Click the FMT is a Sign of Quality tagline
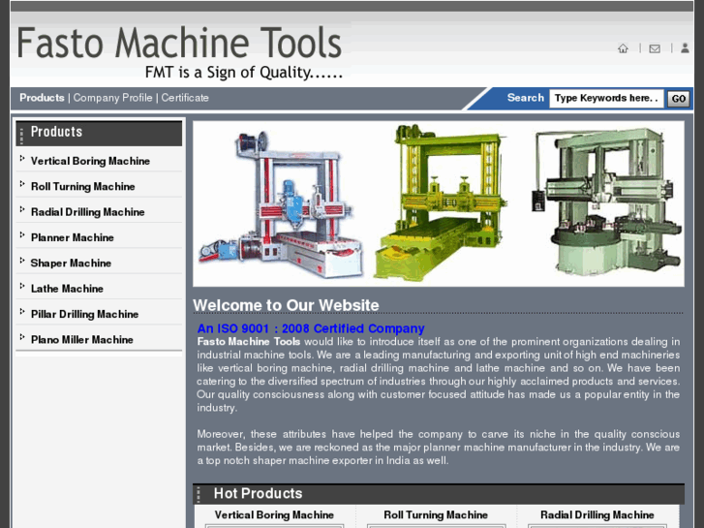This screenshot has height=528, width=704. pyautogui.click(x=244, y=73)
